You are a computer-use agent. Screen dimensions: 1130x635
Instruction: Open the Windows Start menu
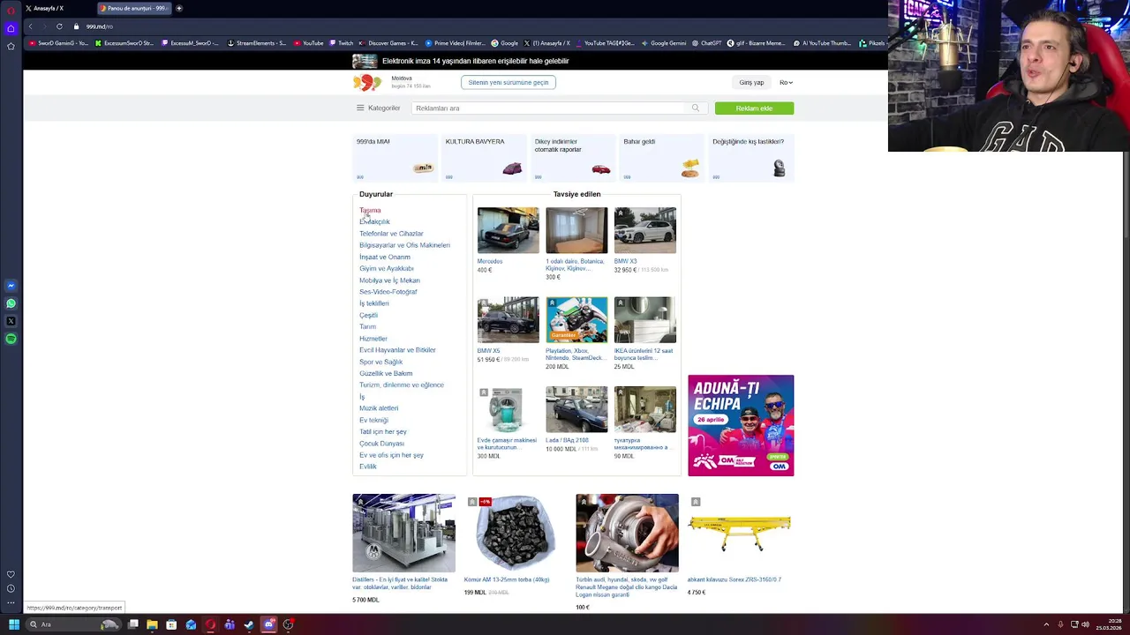click(14, 624)
